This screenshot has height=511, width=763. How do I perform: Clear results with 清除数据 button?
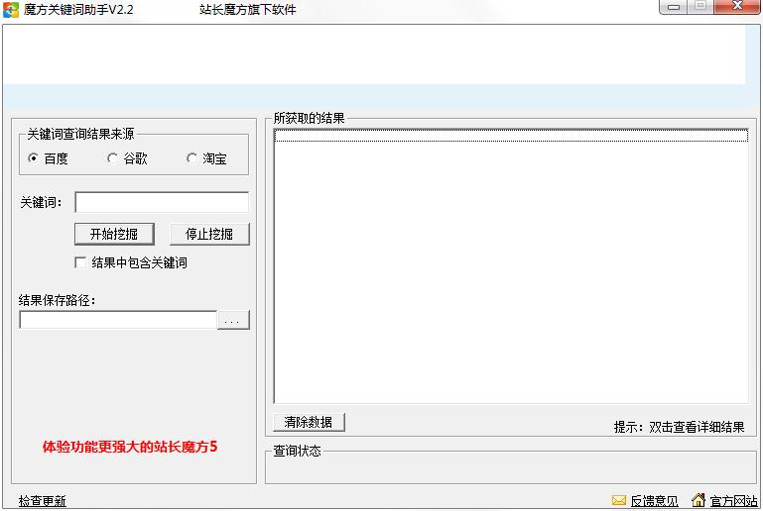(x=309, y=422)
